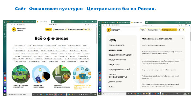Open the menu icon beside Преподавательская in right window
The width and height of the screenshot is (196, 110).
pyautogui.click(x=179, y=30)
